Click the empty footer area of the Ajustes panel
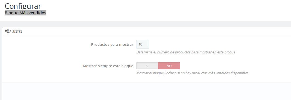Viewport: 291px width, 100px height. (147, 91)
